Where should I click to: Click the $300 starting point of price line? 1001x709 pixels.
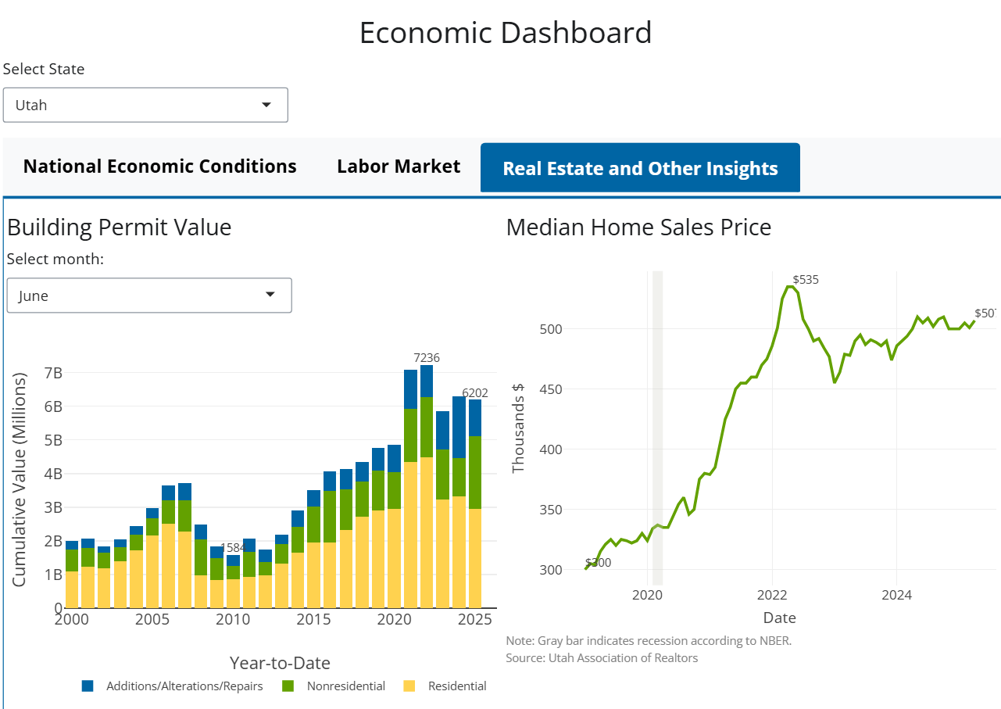click(x=586, y=568)
